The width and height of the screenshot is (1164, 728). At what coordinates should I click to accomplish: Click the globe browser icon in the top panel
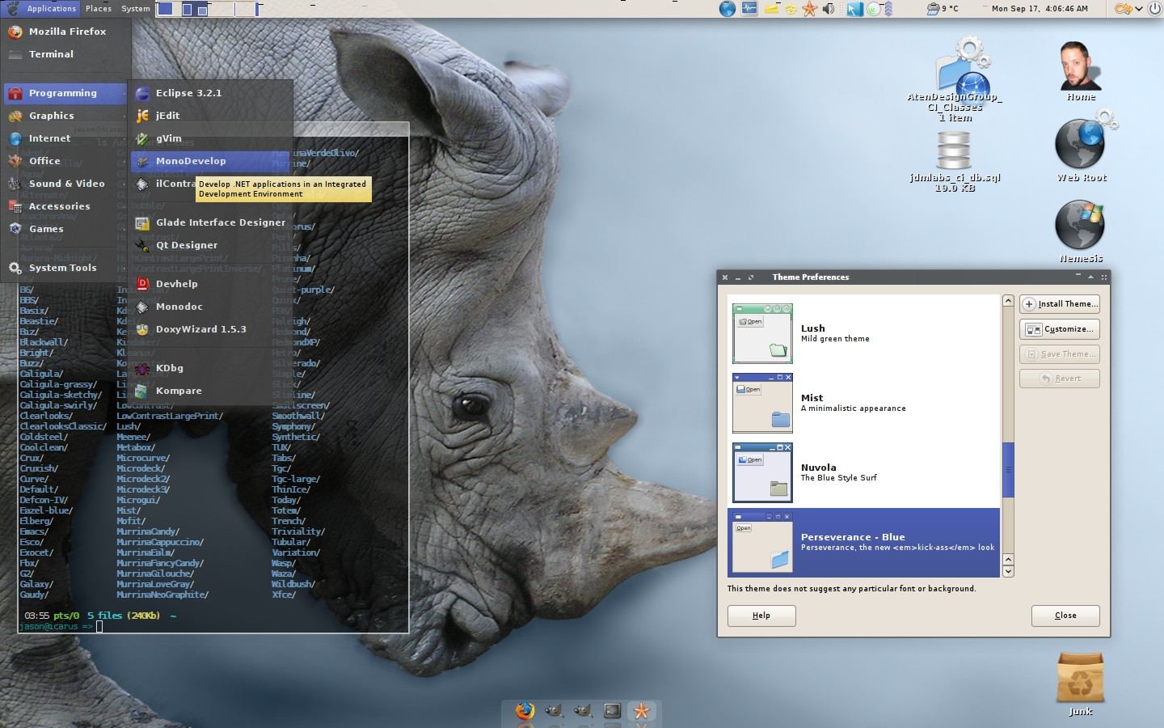pyautogui.click(x=727, y=9)
